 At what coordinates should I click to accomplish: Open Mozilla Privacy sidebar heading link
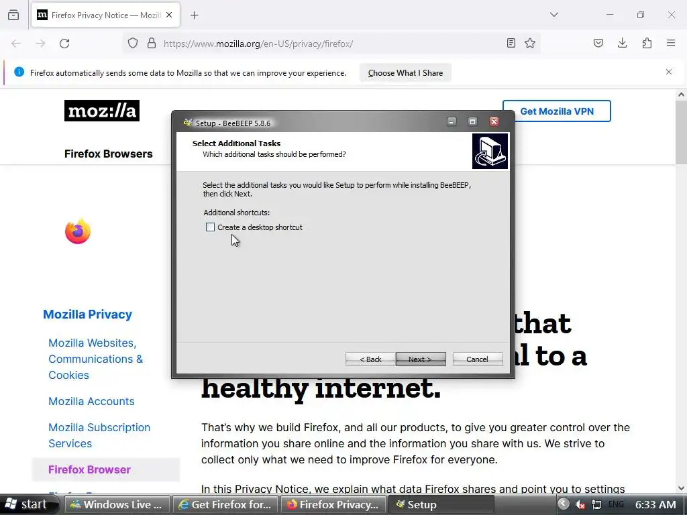click(x=87, y=314)
